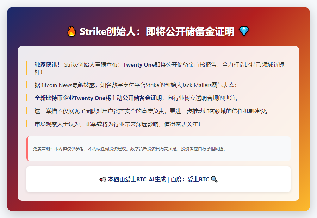
Task: Click the bold text '全新比特币企业Twenty One将主动公开储备金证明'
Action: [x=98, y=98]
